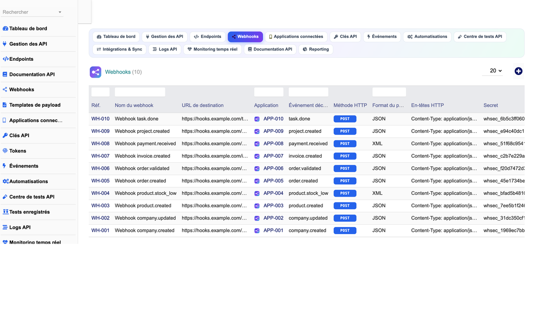536x332 pixels.
Task: Click the Logs API list icon in sidebar
Action: [5, 227]
